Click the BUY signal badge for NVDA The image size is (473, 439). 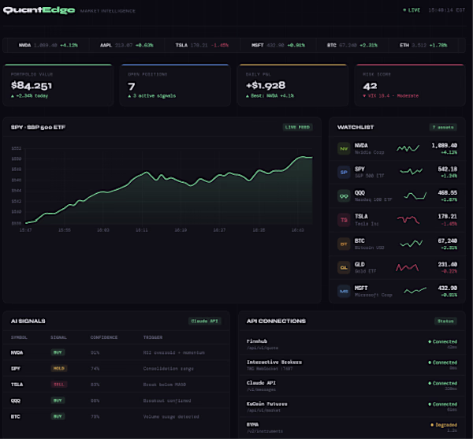point(58,352)
